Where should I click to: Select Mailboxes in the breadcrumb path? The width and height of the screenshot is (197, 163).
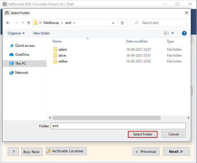point(51,23)
